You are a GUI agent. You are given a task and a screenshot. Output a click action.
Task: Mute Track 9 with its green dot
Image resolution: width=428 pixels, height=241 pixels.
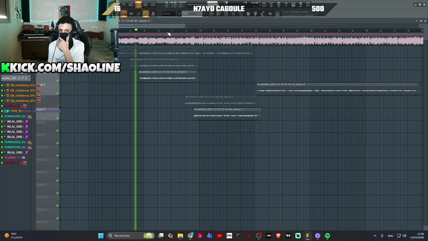pos(58,143)
